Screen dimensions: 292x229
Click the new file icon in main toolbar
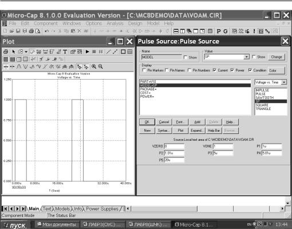click(x=5, y=31)
